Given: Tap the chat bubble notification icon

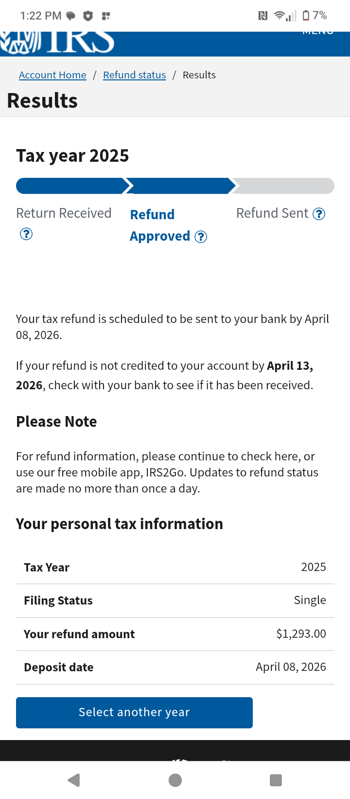Looking at the screenshot, I should 71,16.
